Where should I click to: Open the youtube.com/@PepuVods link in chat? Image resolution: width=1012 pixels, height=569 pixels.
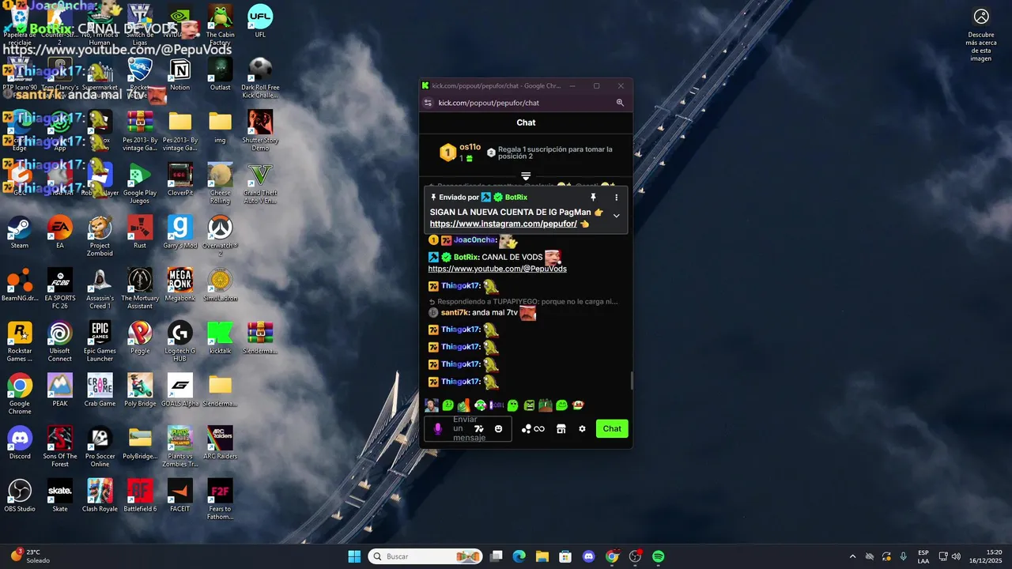pyautogui.click(x=497, y=269)
